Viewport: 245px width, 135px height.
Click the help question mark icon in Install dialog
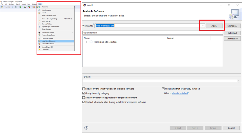[86, 128]
